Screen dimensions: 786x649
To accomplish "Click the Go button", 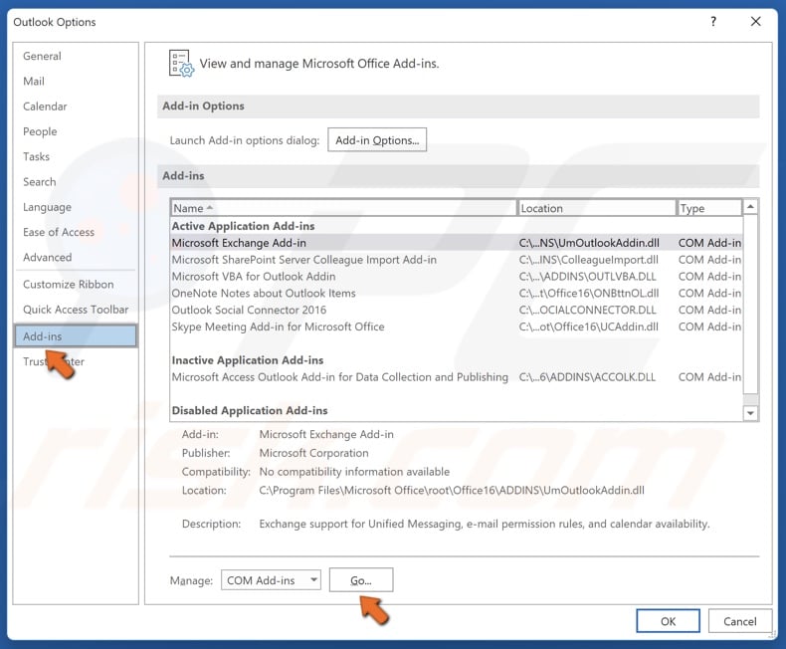I will pos(360,580).
